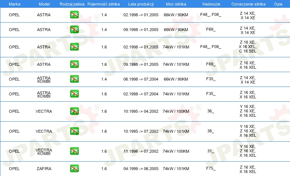Click the 1.4 engine capacity in Astra Kombi row
Screen dimensions: 290x176
point(104,79)
